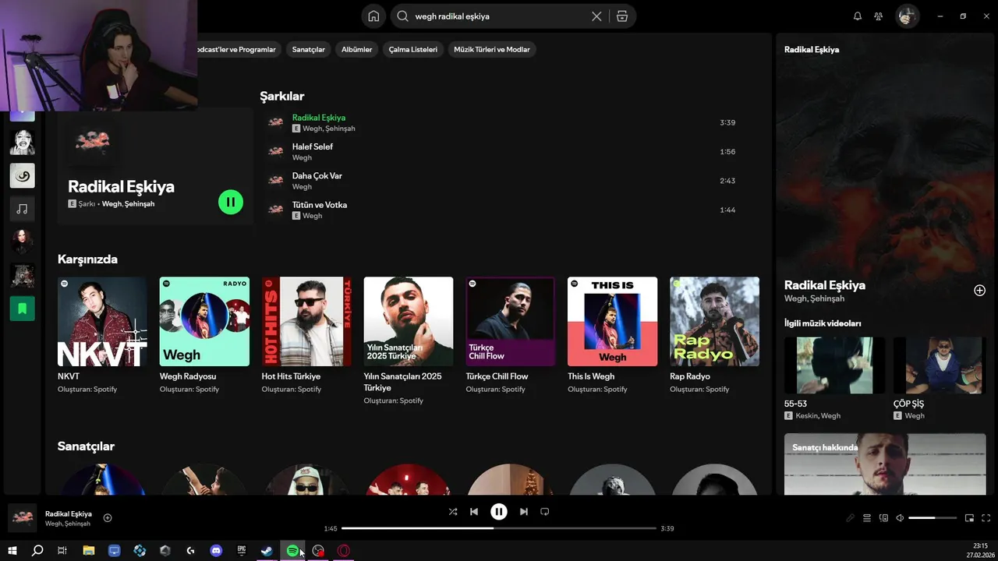Open the music note playlist in sidebar
This screenshot has width=998, height=561.
click(22, 209)
